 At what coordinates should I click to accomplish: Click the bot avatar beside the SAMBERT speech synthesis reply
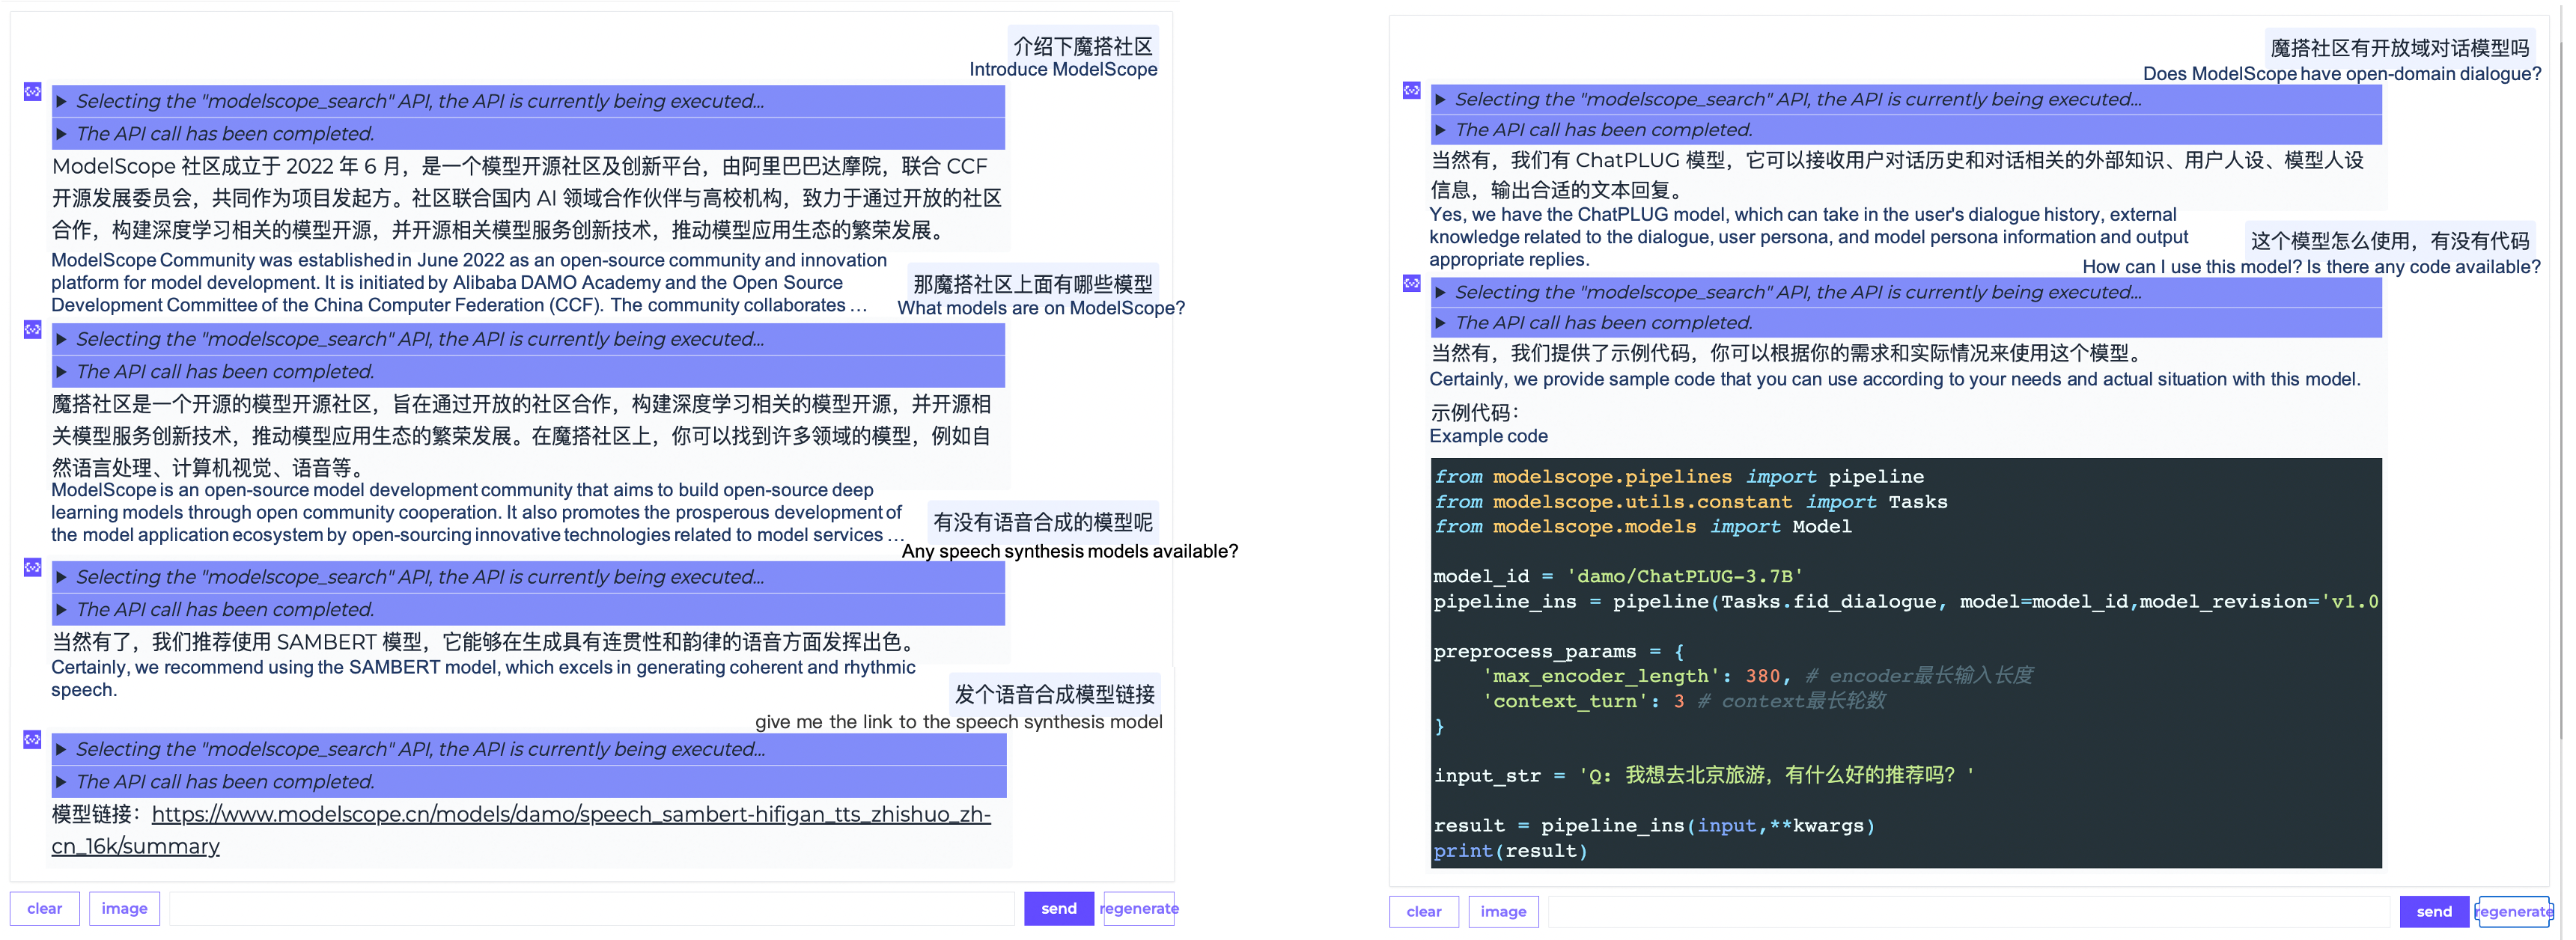32,568
